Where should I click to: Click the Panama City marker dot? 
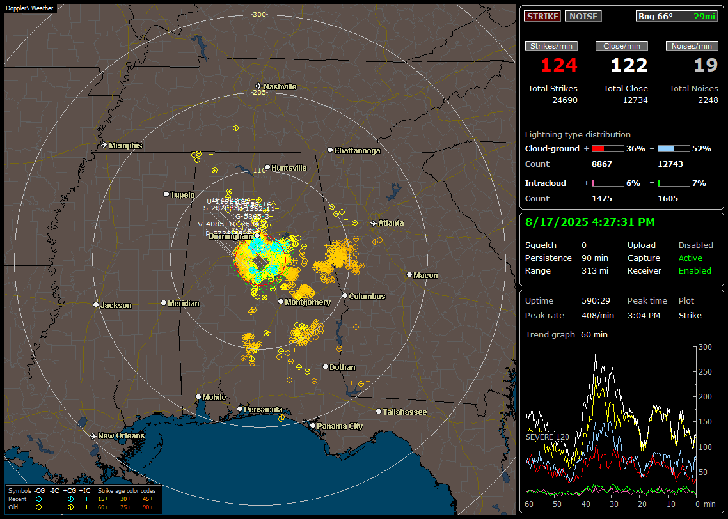point(313,425)
